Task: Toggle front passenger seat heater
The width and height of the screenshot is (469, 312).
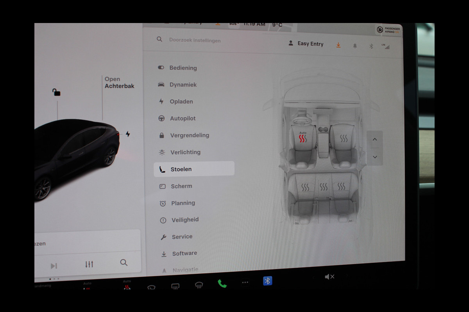Action: [344, 138]
